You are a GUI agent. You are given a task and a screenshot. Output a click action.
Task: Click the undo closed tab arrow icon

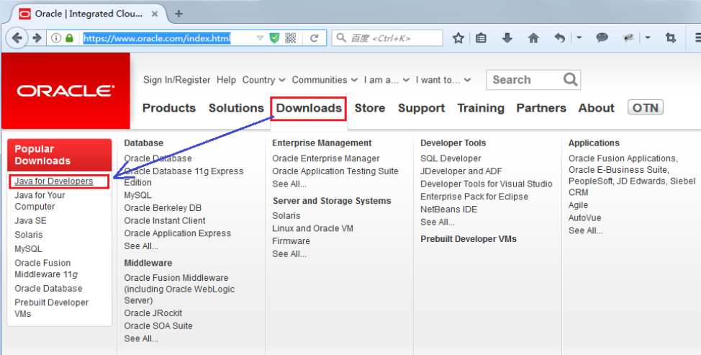coord(560,38)
